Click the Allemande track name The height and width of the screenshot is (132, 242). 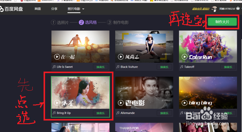pos(128,113)
